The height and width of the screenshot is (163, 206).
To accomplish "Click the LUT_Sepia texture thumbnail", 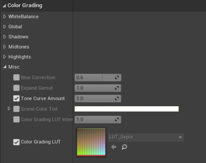I will [x=91, y=142].
